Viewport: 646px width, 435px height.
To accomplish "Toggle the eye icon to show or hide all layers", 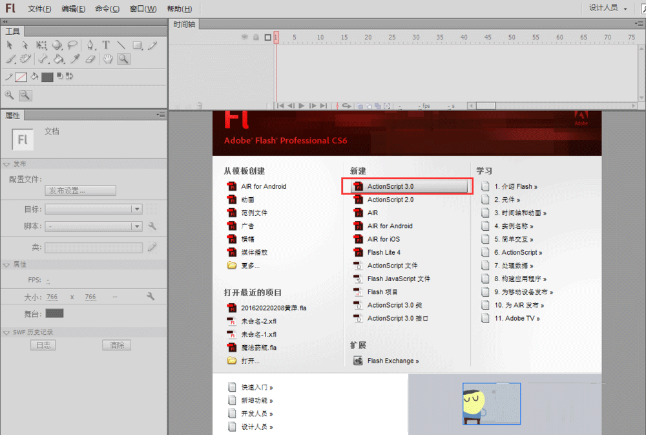I will click(x=245, y=37).
